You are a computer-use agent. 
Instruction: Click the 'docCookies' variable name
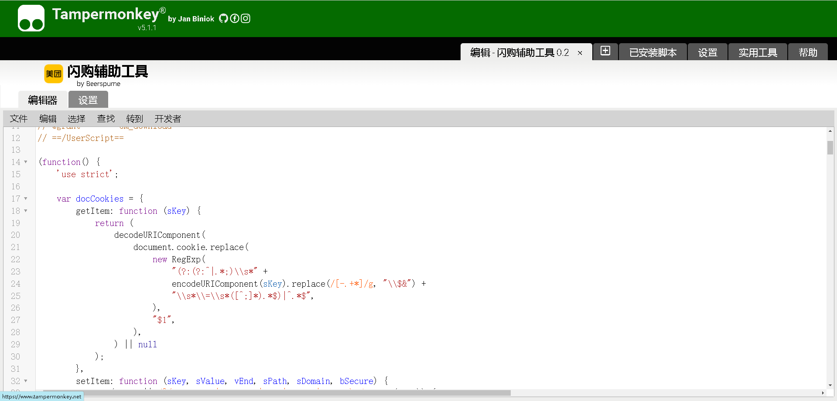point(99,199)
